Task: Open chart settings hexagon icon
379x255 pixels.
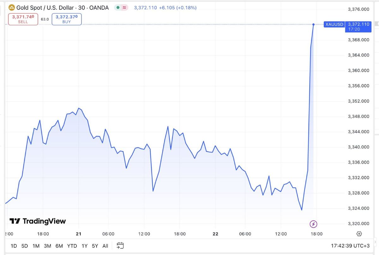Action: [359, 234]
